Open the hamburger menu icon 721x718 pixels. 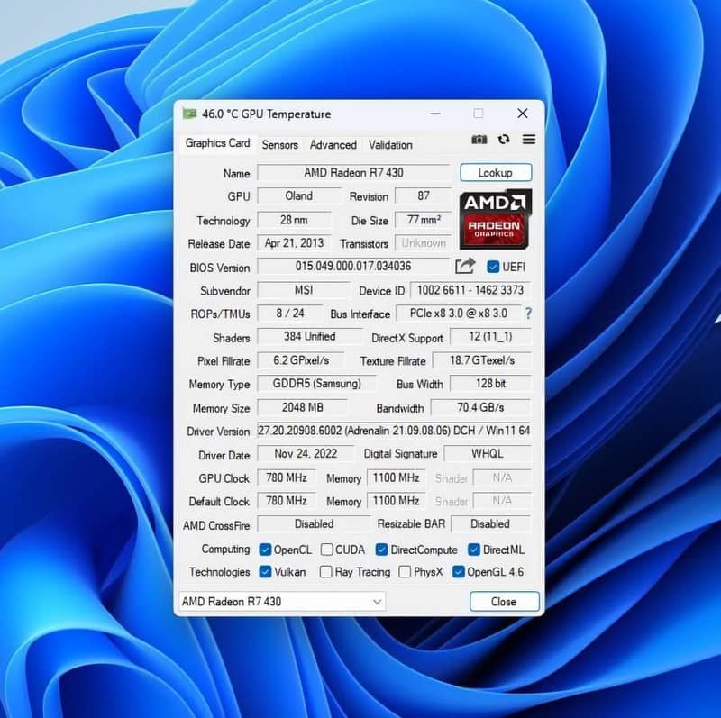529,140
